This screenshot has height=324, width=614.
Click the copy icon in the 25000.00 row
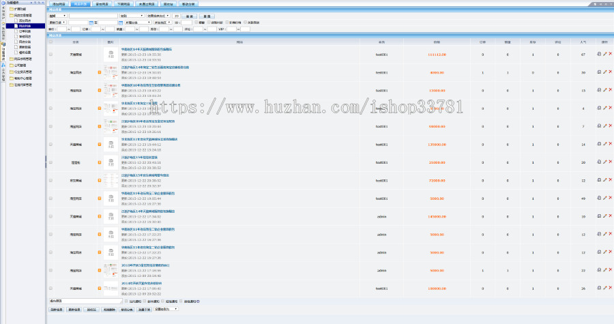tap(599, 162)
